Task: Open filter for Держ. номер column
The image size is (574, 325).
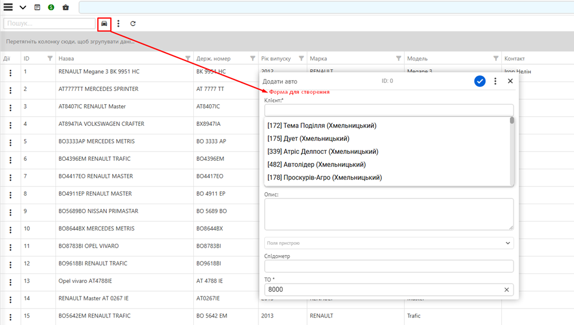Action: 253,58
